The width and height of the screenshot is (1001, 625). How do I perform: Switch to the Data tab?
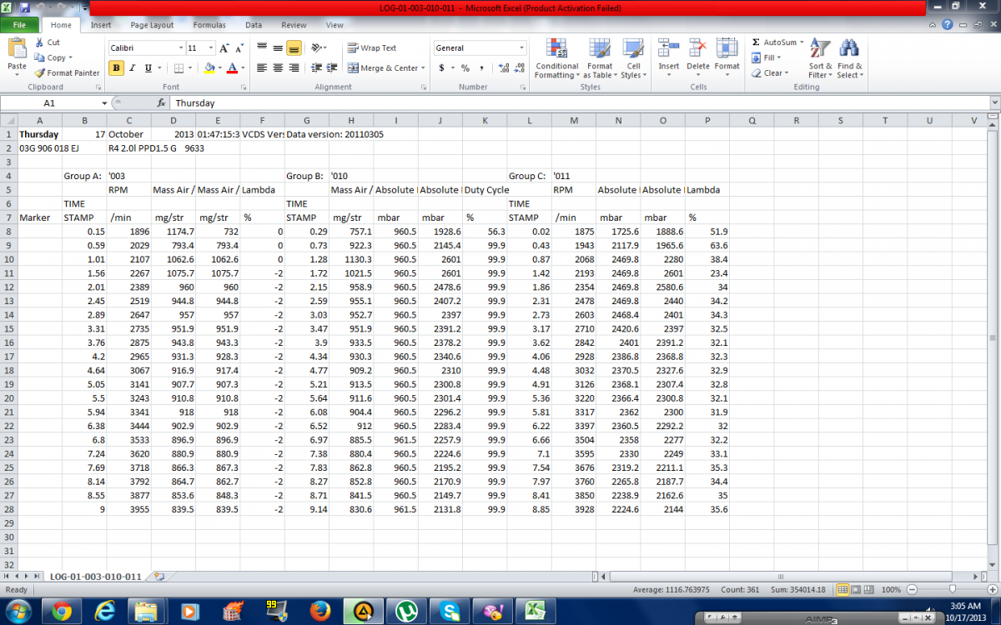254,25
